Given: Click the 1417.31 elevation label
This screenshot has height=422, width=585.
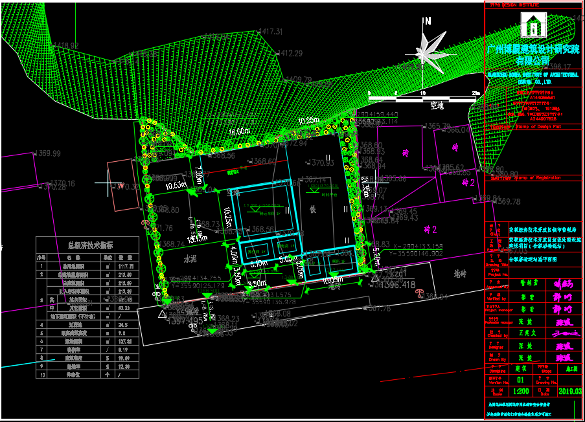Looking at the screenshot, I should coord(271,32).
